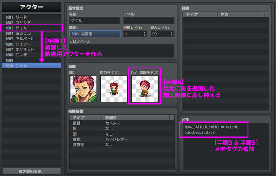Click memo line DAG_BATTLER_SWITCH10:Actor0
The image size is (276, 176).
click(212, 127)
